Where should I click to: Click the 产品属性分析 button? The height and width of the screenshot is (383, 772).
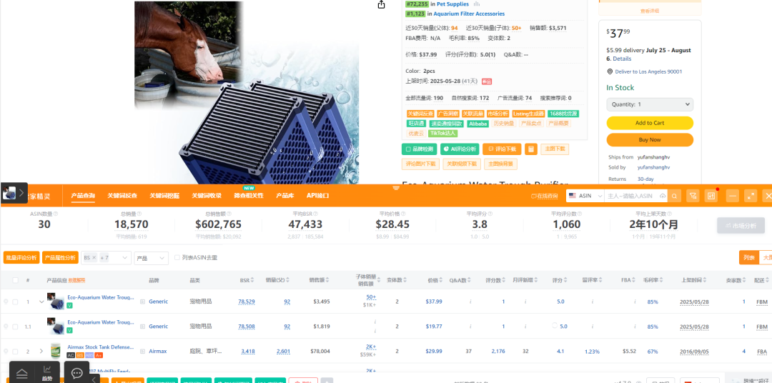click(x=61, y=257)
